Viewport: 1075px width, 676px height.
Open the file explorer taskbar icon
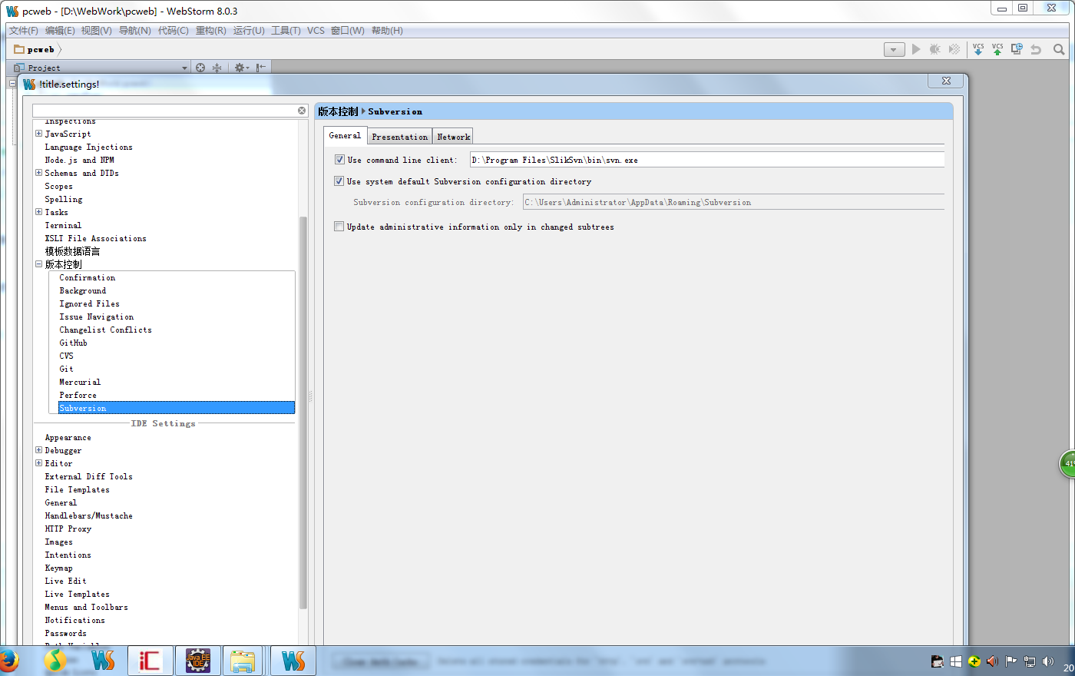(x=243, y=661)
